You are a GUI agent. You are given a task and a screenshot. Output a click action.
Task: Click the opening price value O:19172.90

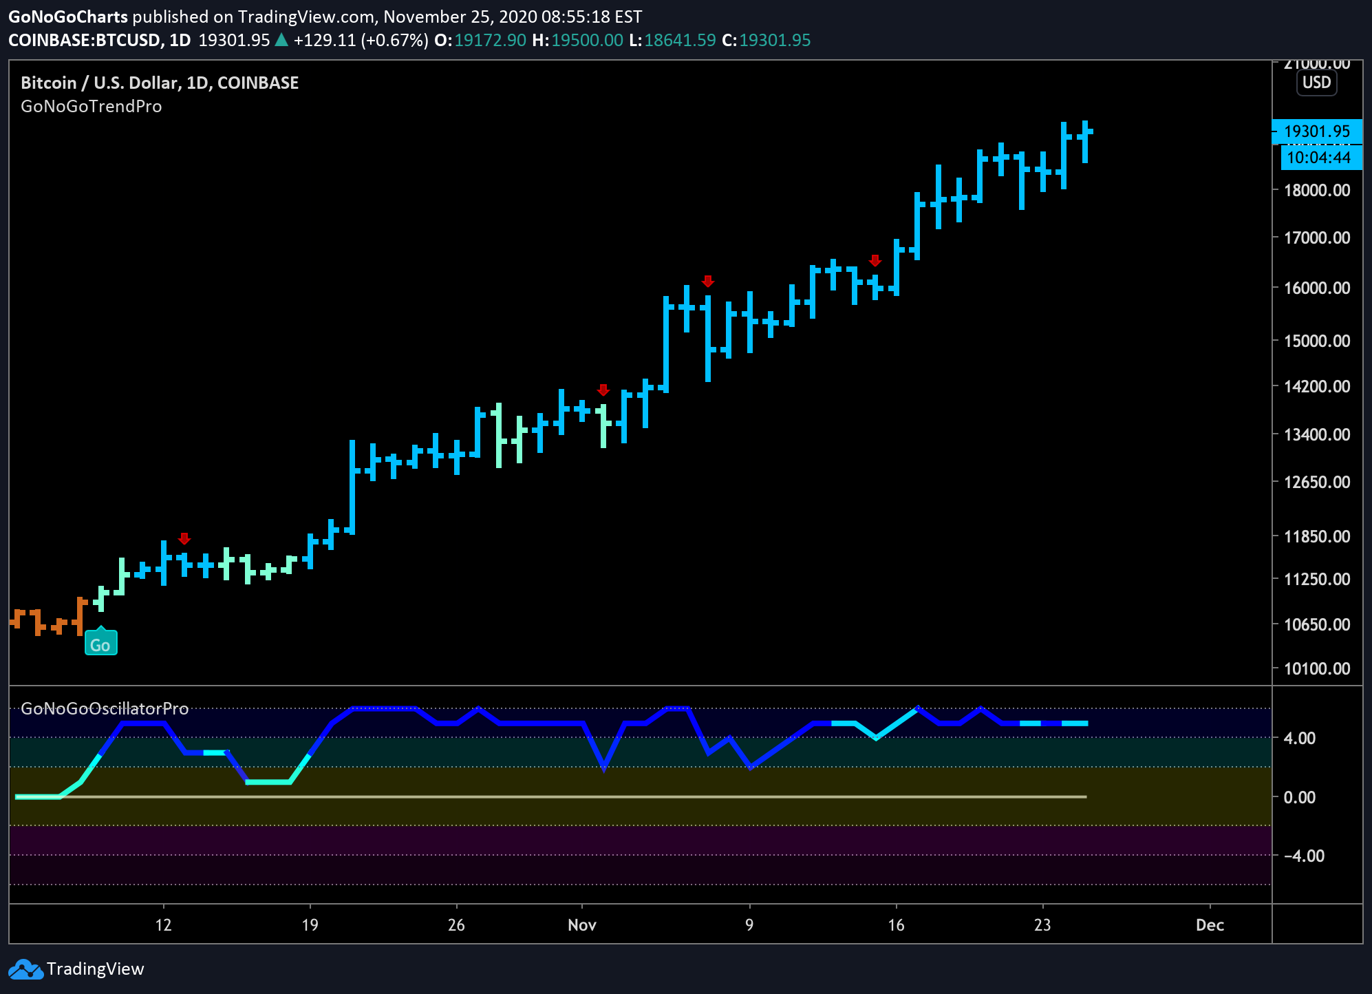pos(480,40)
